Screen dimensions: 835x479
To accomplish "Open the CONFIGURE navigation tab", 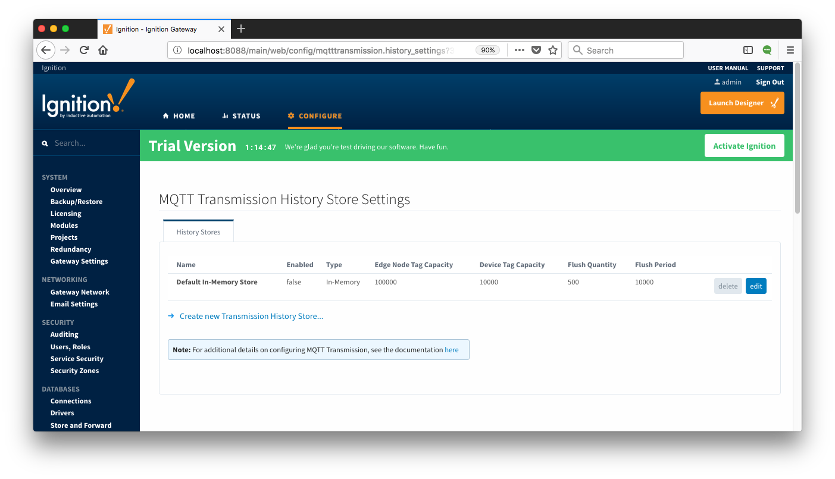I will [315, 116].
